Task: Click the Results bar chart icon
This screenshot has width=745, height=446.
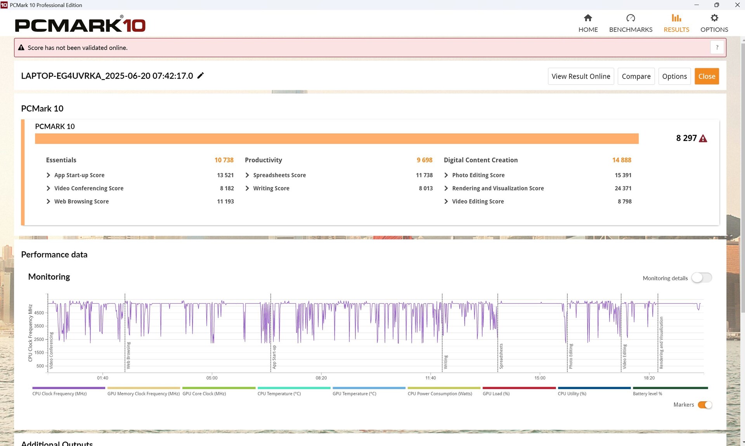Action: (x=676, y=18)
